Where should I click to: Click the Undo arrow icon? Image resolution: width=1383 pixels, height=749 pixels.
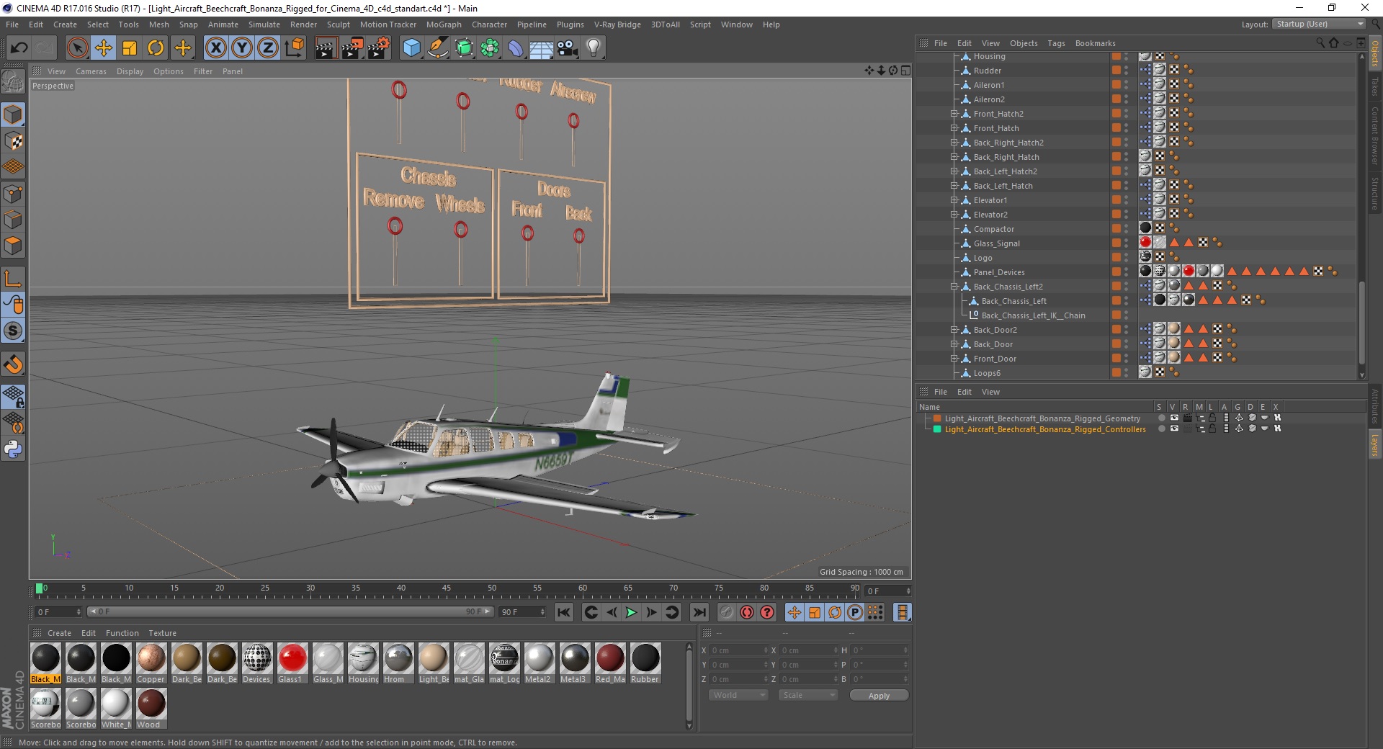19,48
